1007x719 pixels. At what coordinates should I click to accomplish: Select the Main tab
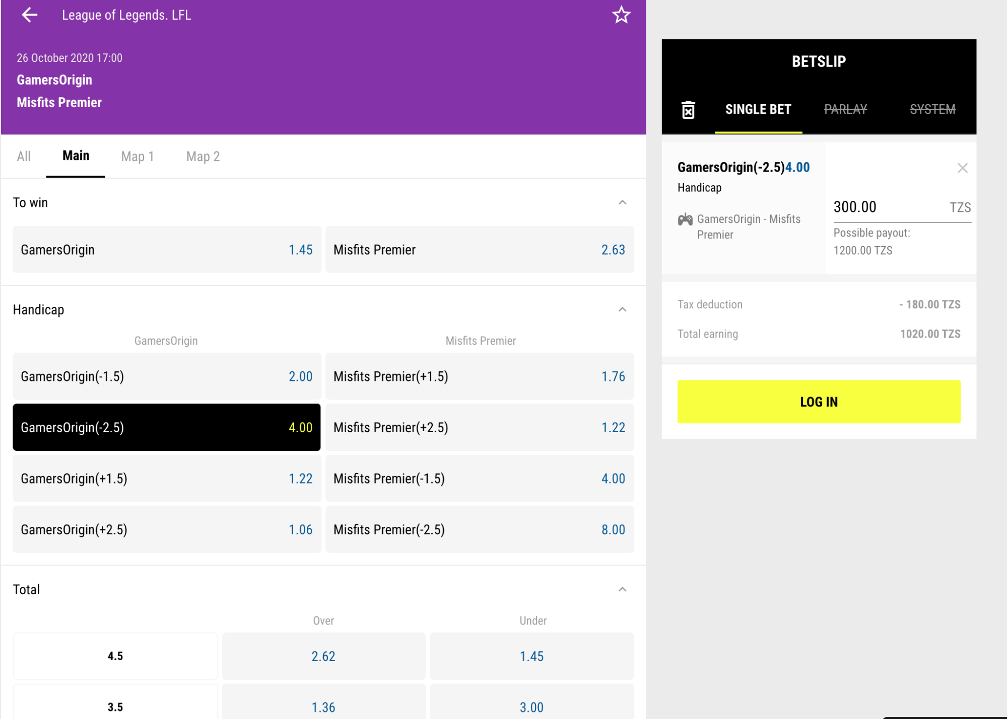pyautogui.click(x=76, y=156)
